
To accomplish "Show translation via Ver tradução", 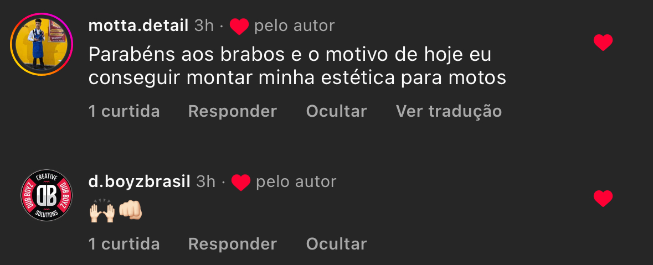I will tap(449, 111).
